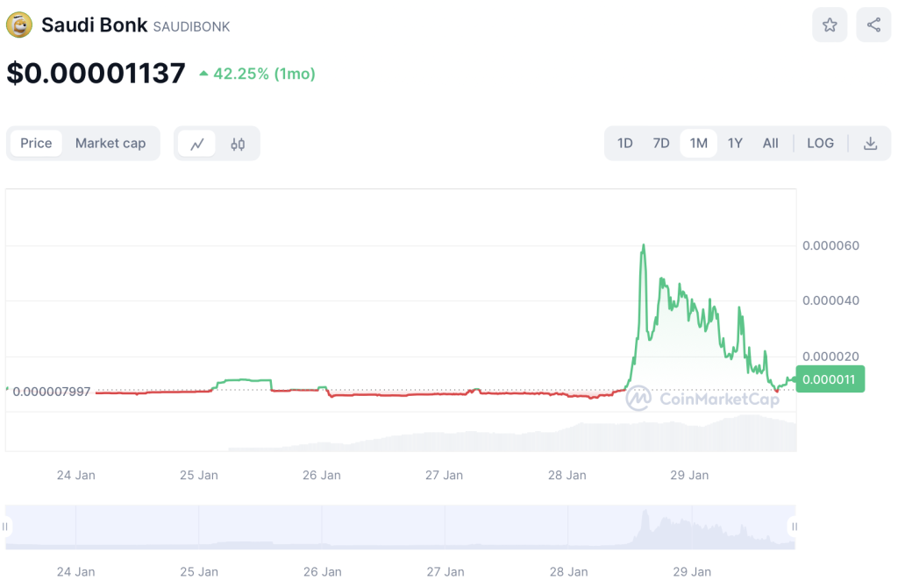898x587 pixels.
Task: Set chart range to 1M
Action: 698,144
